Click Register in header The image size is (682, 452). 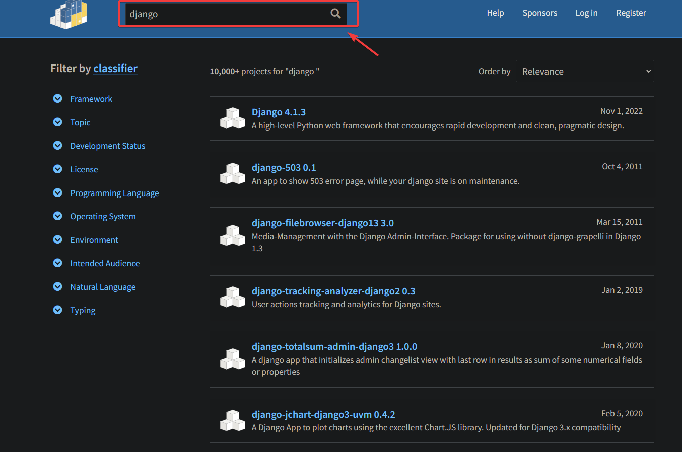[631, 13]
